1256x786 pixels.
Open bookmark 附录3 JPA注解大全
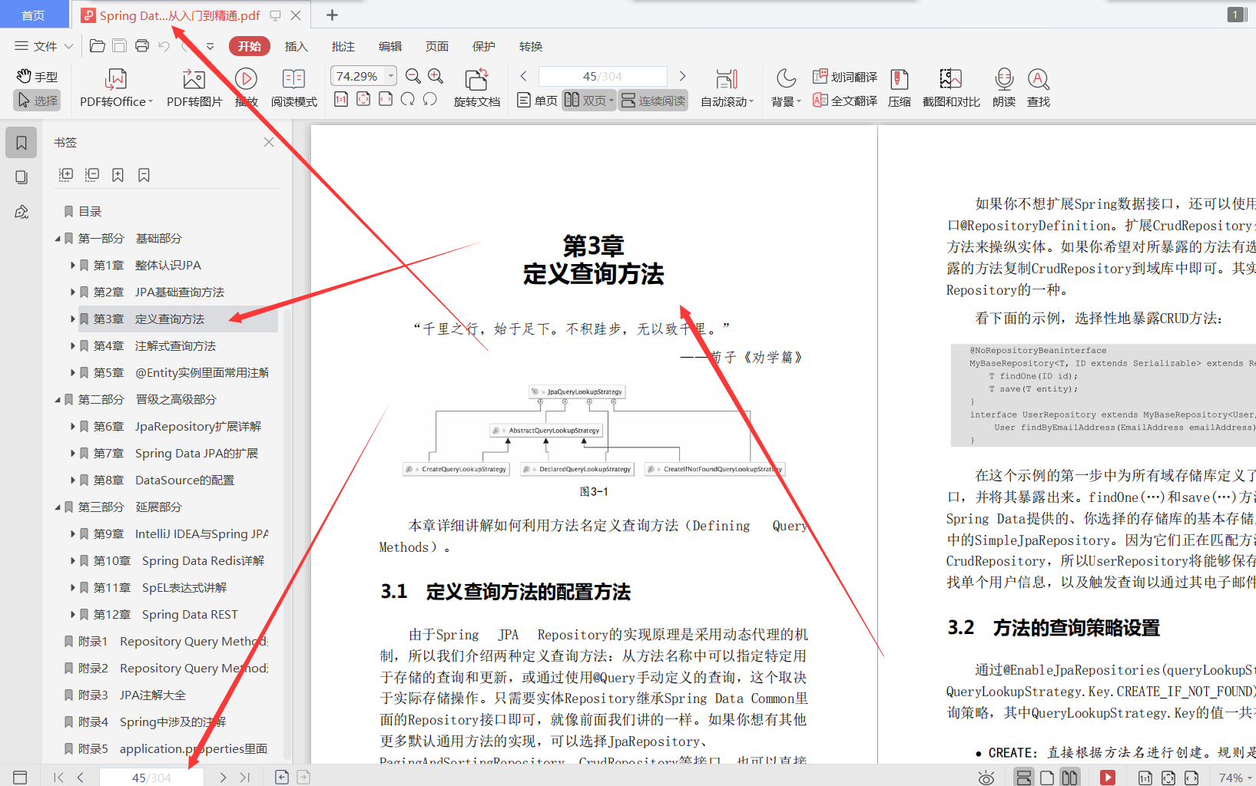[132, 695]
